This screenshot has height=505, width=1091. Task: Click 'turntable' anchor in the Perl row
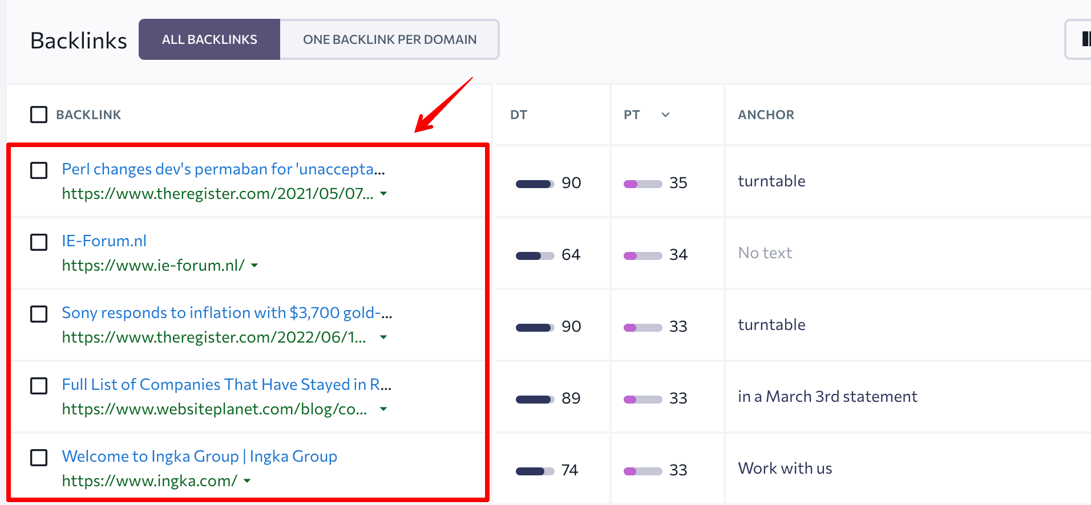pyautogui.click(x=771, y=181)
